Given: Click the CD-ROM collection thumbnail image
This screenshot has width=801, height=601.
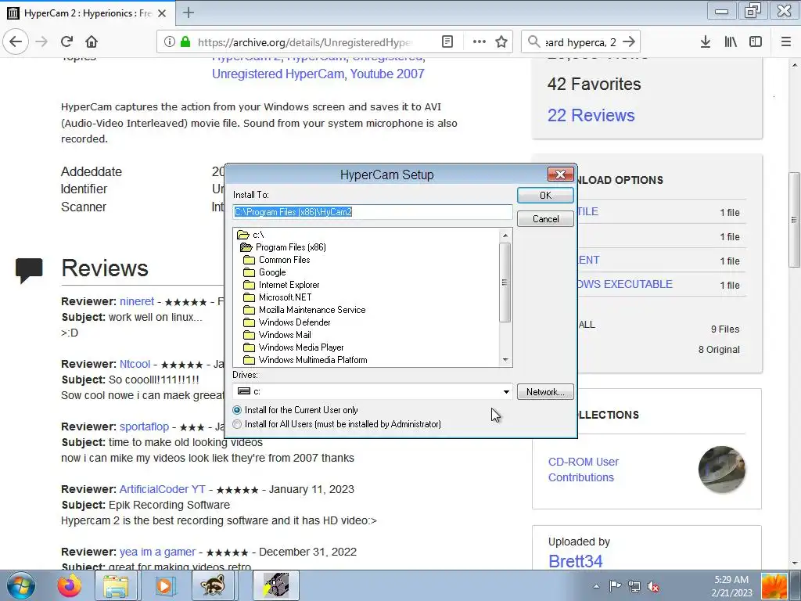Looking at the screenshot, I should pyautogui.click(x=722, y=470).
